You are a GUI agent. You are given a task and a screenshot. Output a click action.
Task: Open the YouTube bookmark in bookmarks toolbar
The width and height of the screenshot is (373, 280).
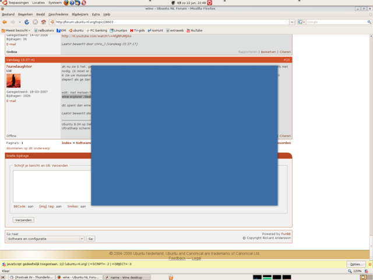(x=195, y=30)
